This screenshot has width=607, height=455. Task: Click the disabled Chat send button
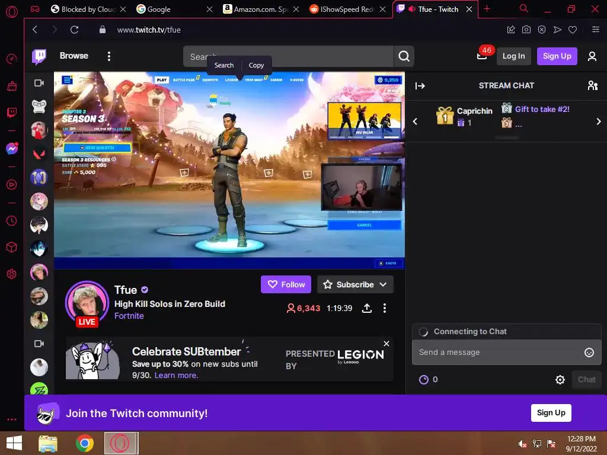(x=586, y=380)
